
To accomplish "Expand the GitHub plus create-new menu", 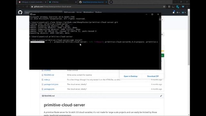I will pos(178,13).
